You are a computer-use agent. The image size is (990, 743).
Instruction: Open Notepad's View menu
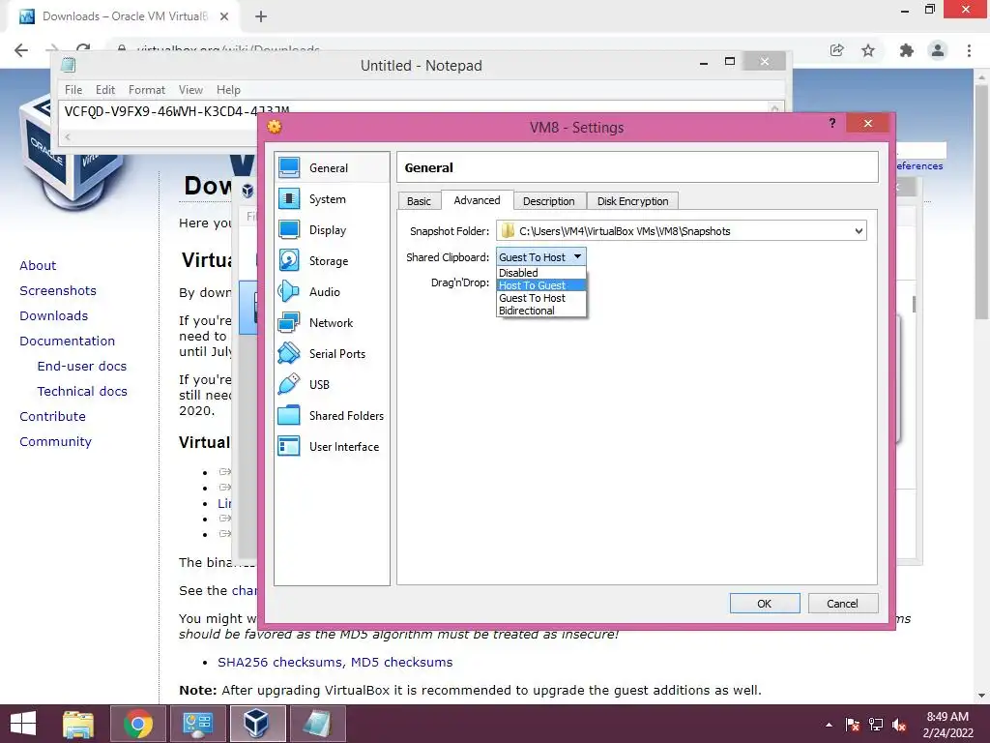click(190, 90)
